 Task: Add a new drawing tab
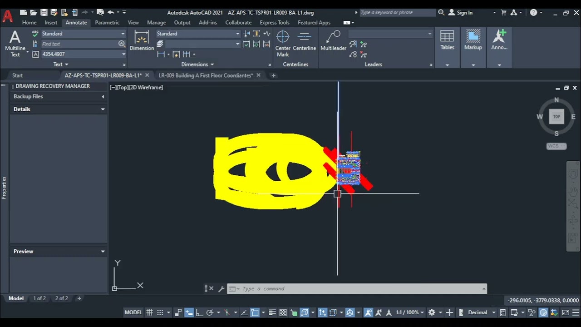[273, 75]
